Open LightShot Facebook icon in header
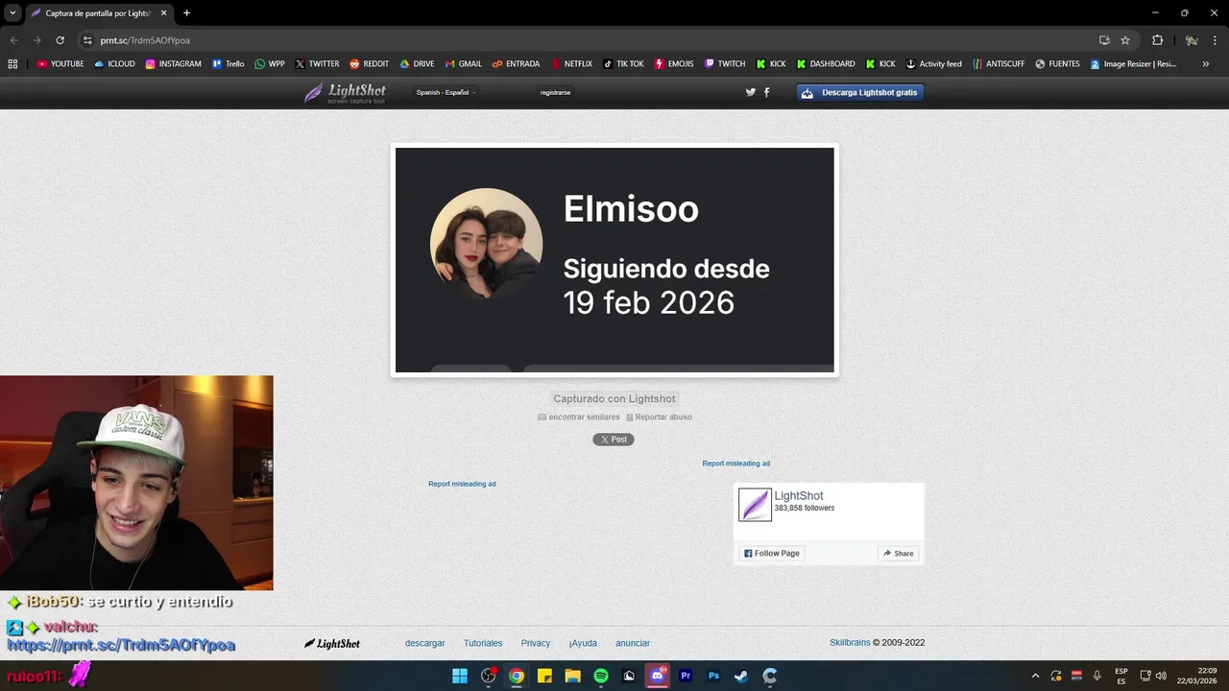 [x=766, y=92]
